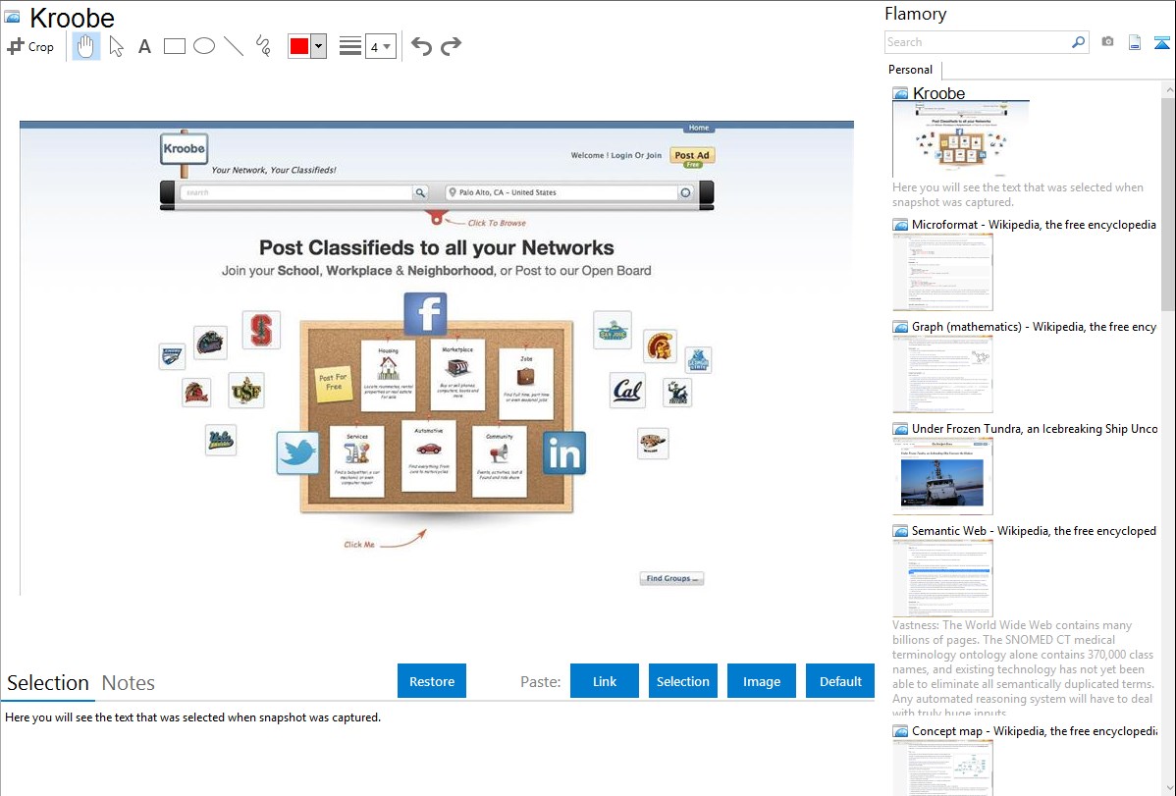Click the search magnifier icon
The image size is (1176, 796).
[x=1079, y=42]
